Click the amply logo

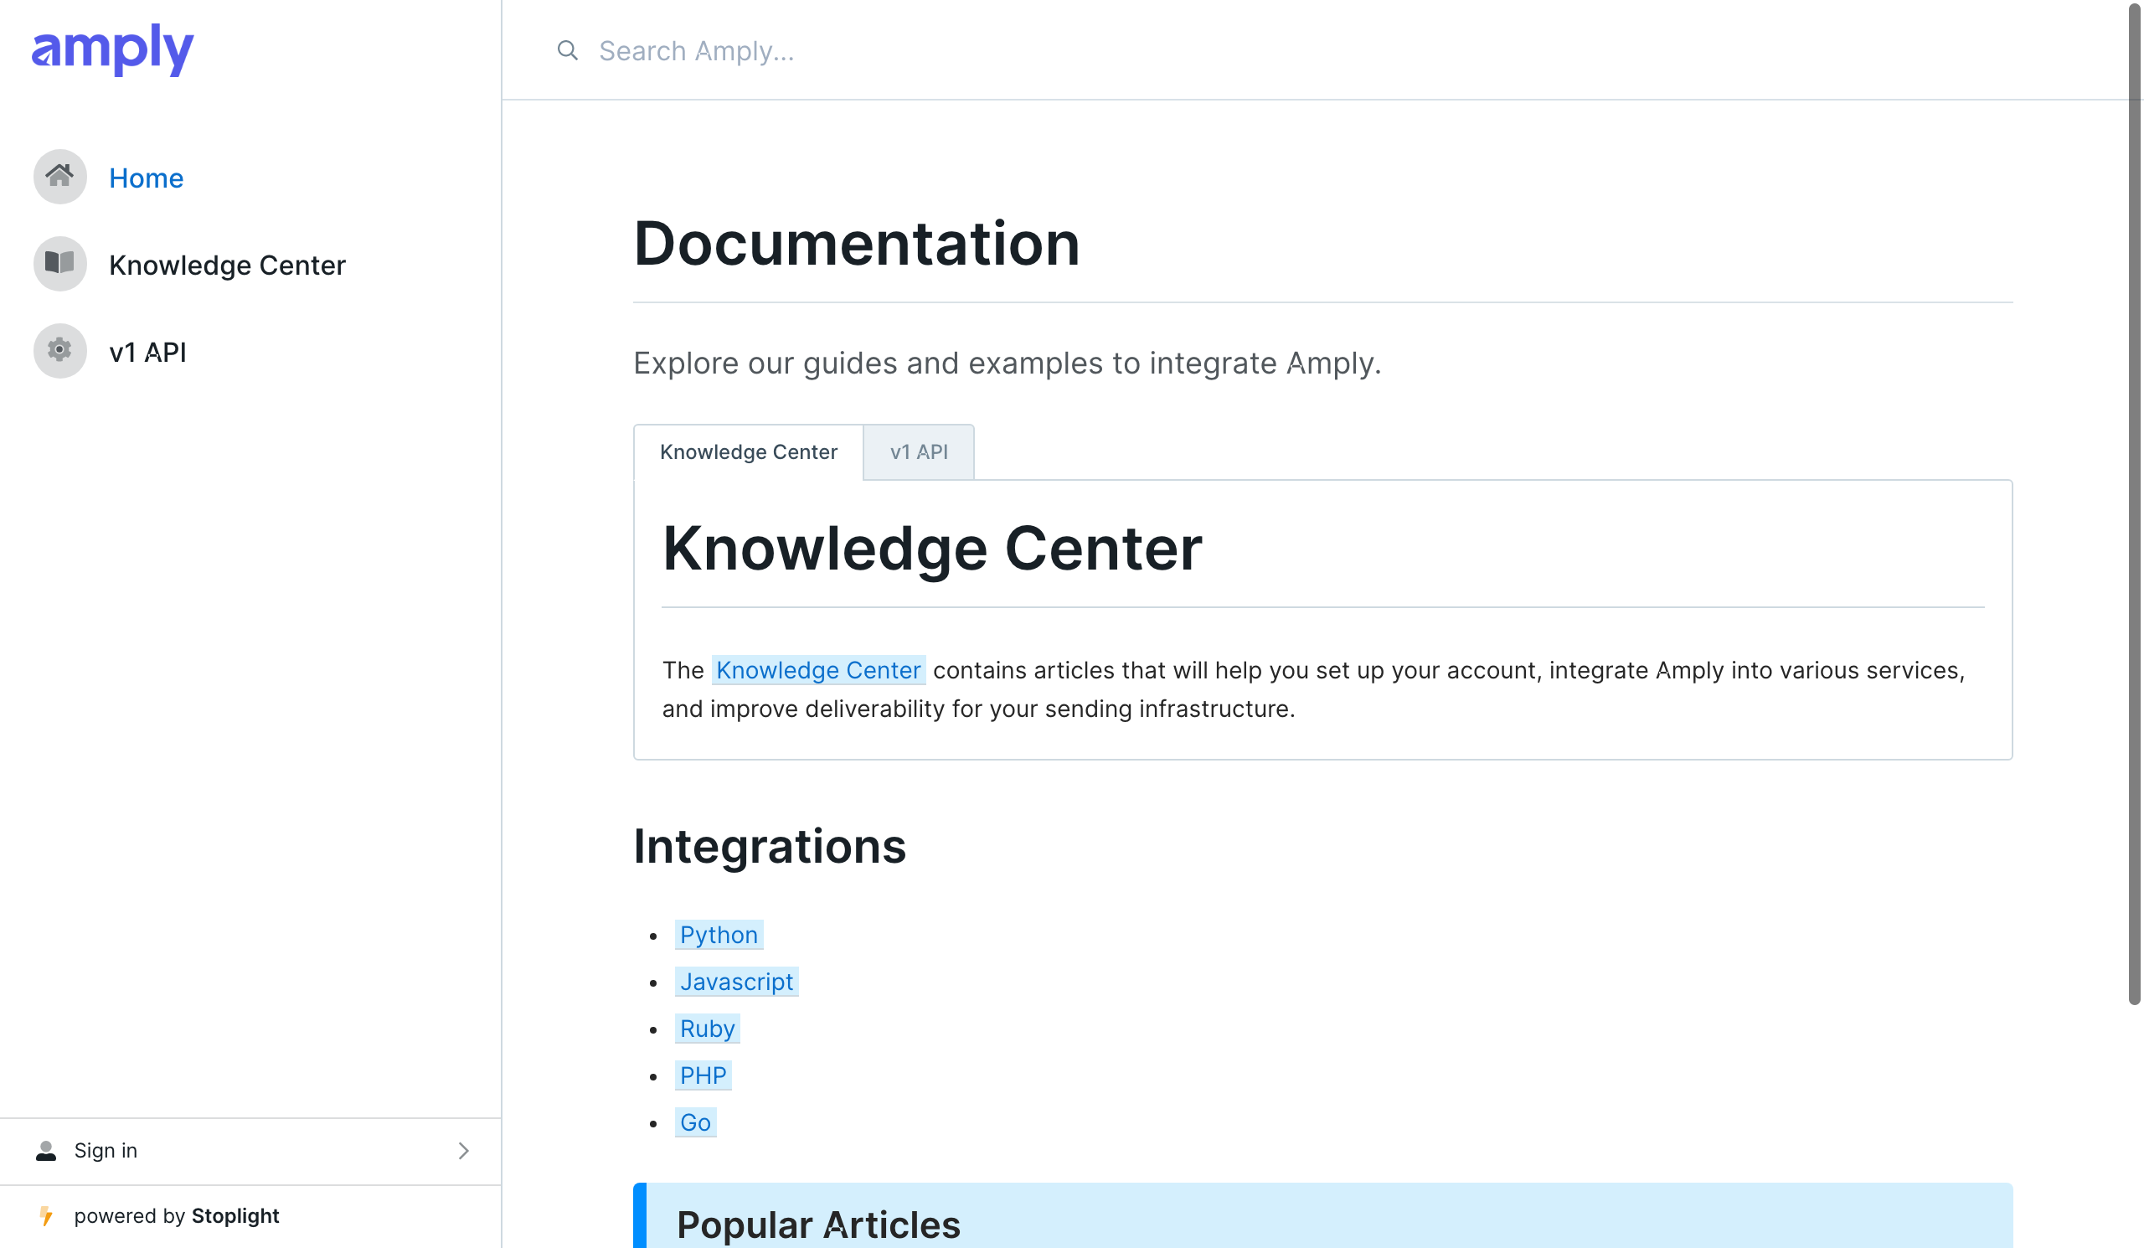click(112, 49)
